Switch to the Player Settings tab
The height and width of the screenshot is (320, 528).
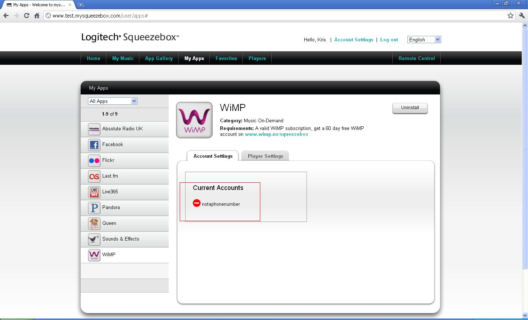[x=265, y=156]
